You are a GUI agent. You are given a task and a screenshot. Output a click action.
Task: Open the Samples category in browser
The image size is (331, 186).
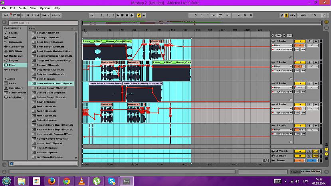tap(14, 70)
